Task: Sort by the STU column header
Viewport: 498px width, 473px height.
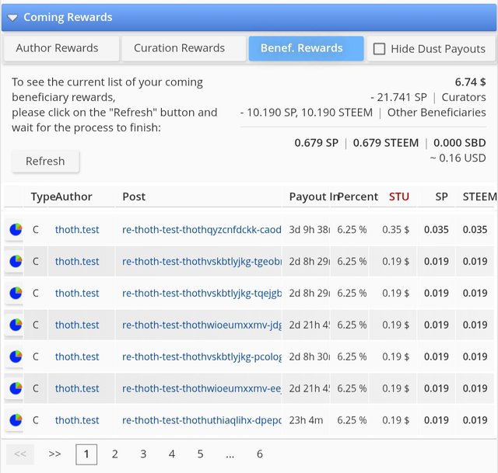Action: [399, 197]
